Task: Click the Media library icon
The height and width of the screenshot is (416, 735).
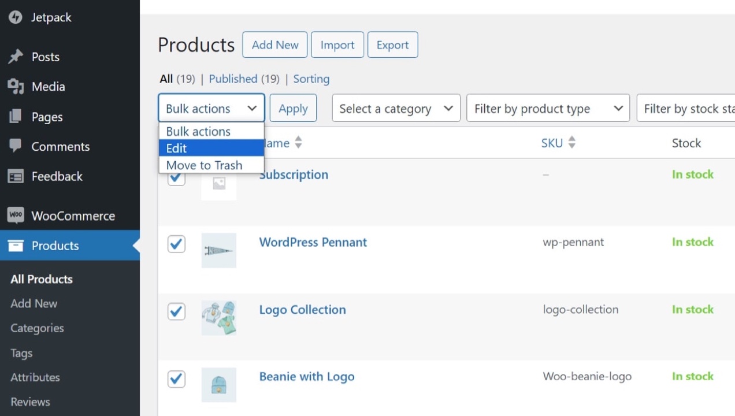Action: click(16, 87)
